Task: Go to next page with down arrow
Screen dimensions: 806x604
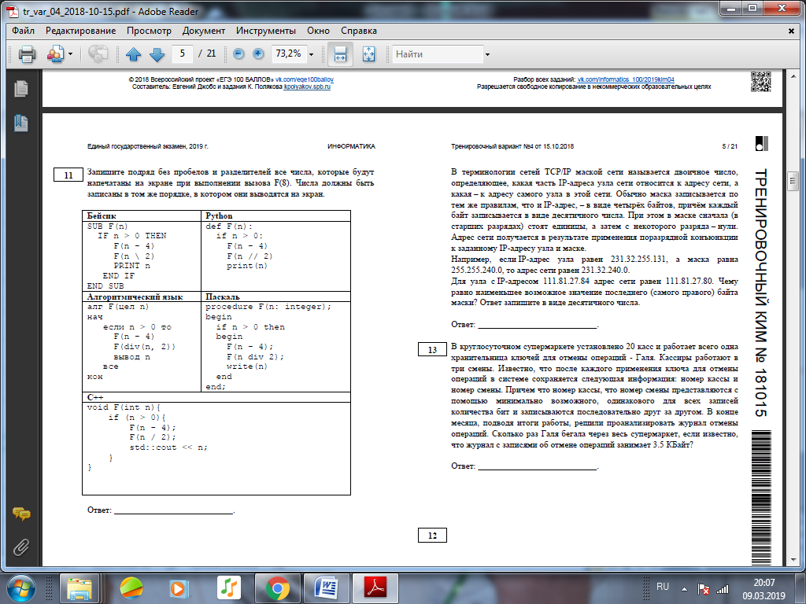Action: 157,54
